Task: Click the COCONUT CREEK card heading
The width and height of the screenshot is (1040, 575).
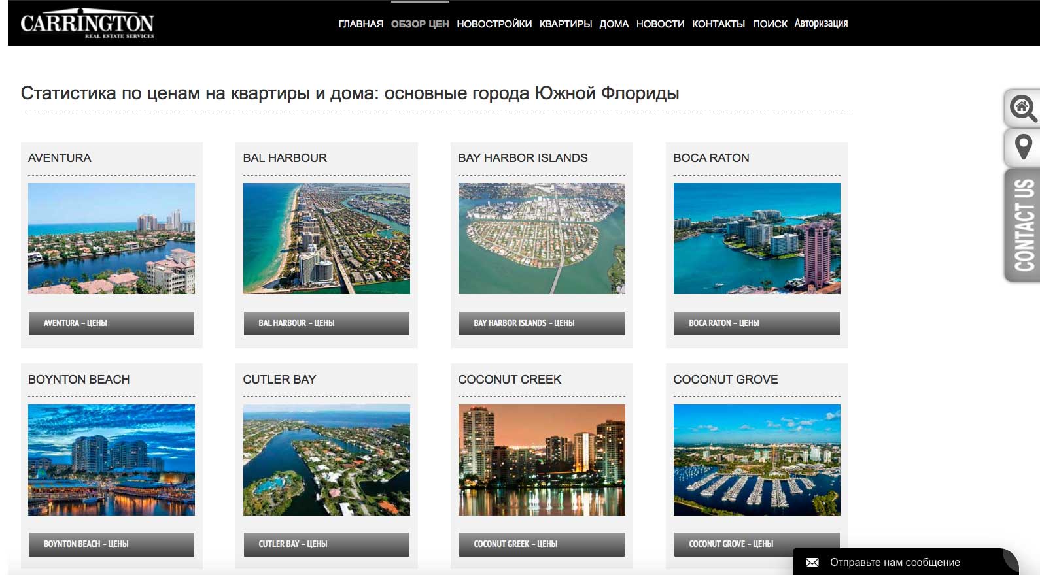Action: coord(510,380)
